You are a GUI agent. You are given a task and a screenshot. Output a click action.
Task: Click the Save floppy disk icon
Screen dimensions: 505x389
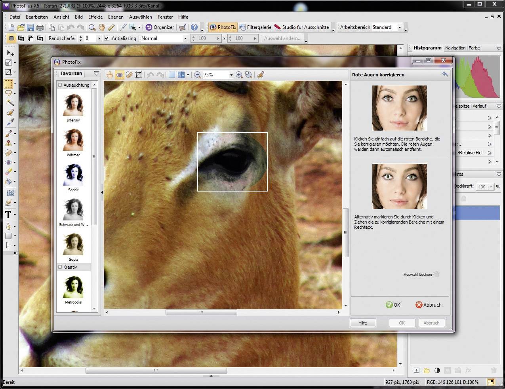(x=30, y=27)
